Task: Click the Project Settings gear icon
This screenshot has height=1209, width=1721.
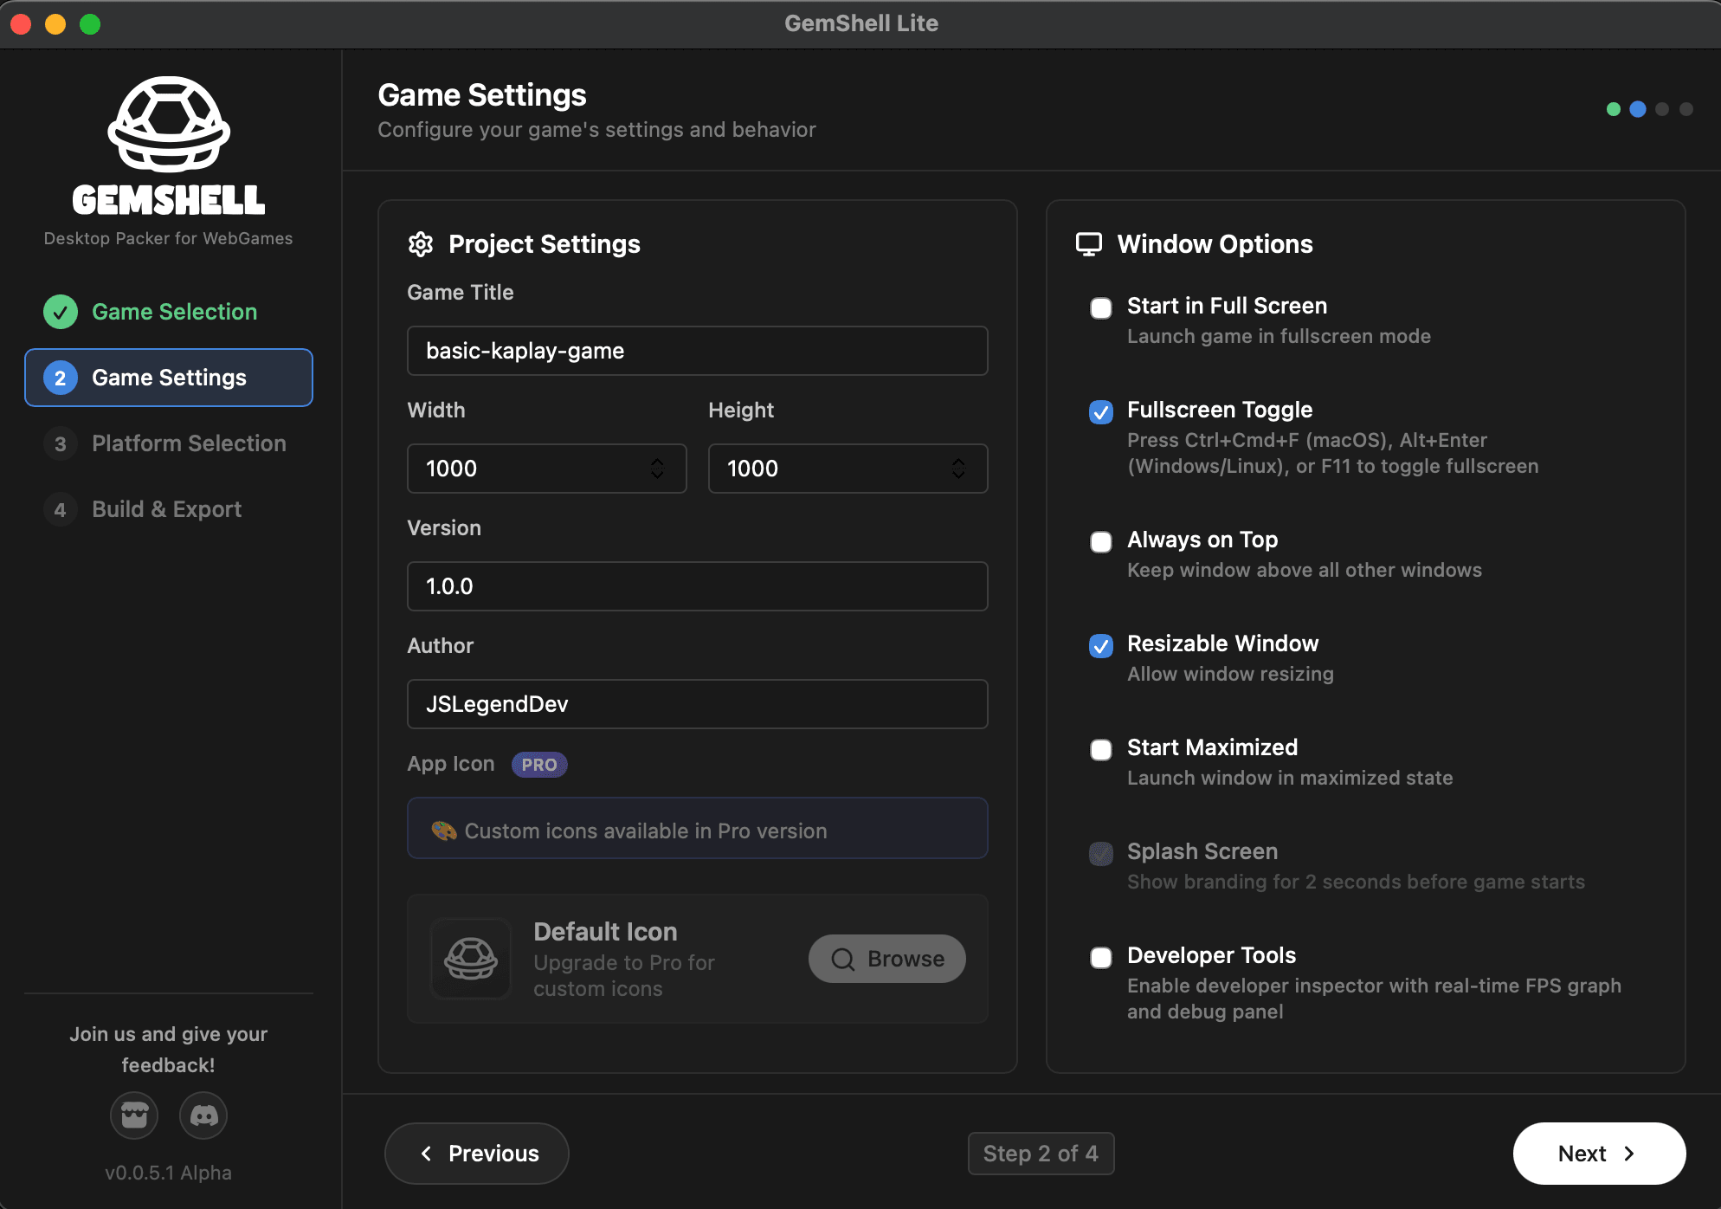Action: pyautogui.click(x=421, y=244)
